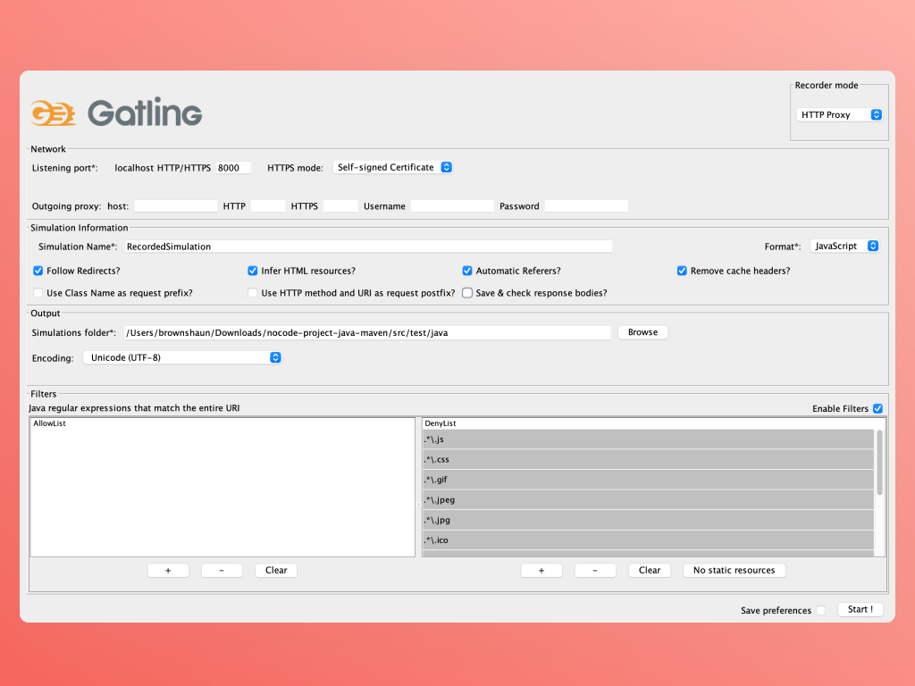915x686 pixels.
Task: Click the proxy Password field
Action: (x=586, y=206)
